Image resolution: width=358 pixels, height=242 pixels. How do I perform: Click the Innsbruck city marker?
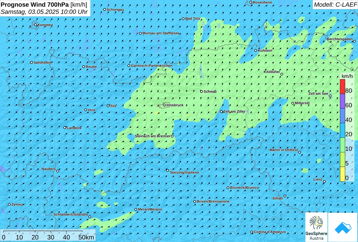(x=164, y=105)
